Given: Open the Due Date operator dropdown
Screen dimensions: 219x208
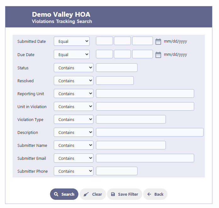Looking at the screenshot, I should [x=72, y=55].
